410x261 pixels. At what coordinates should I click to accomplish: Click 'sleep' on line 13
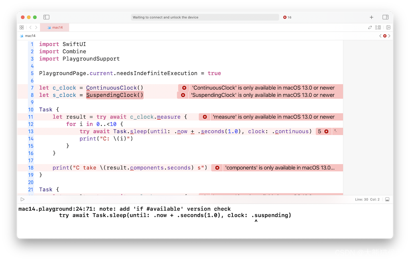click(138, 131)
